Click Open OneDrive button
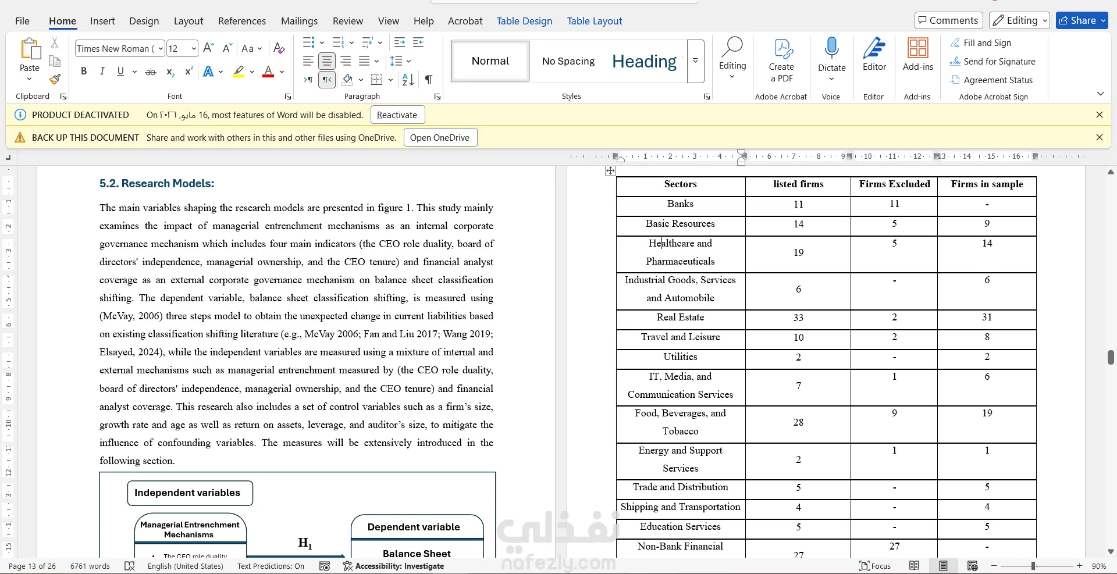 440,138
